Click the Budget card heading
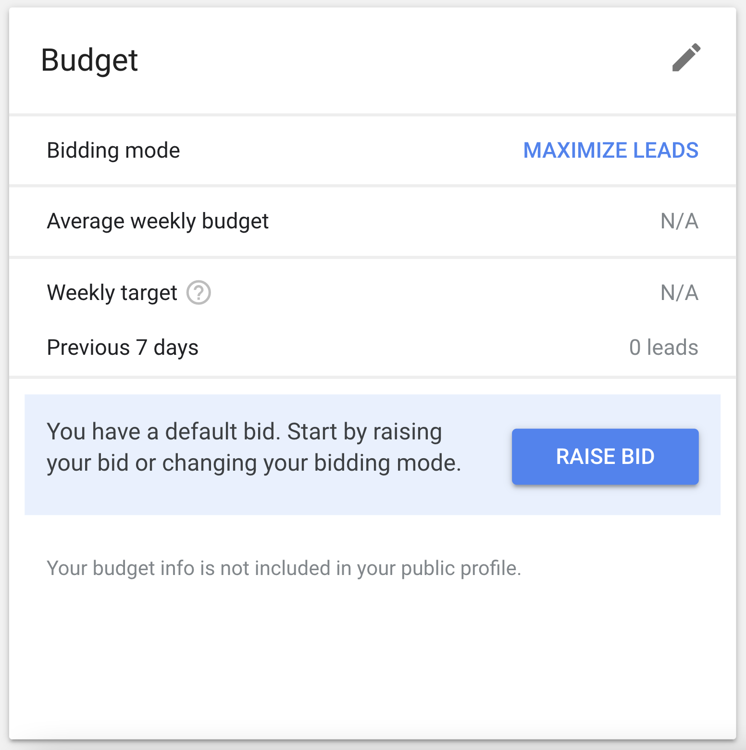This screenshot has height=750, width=746. [89, 61]
